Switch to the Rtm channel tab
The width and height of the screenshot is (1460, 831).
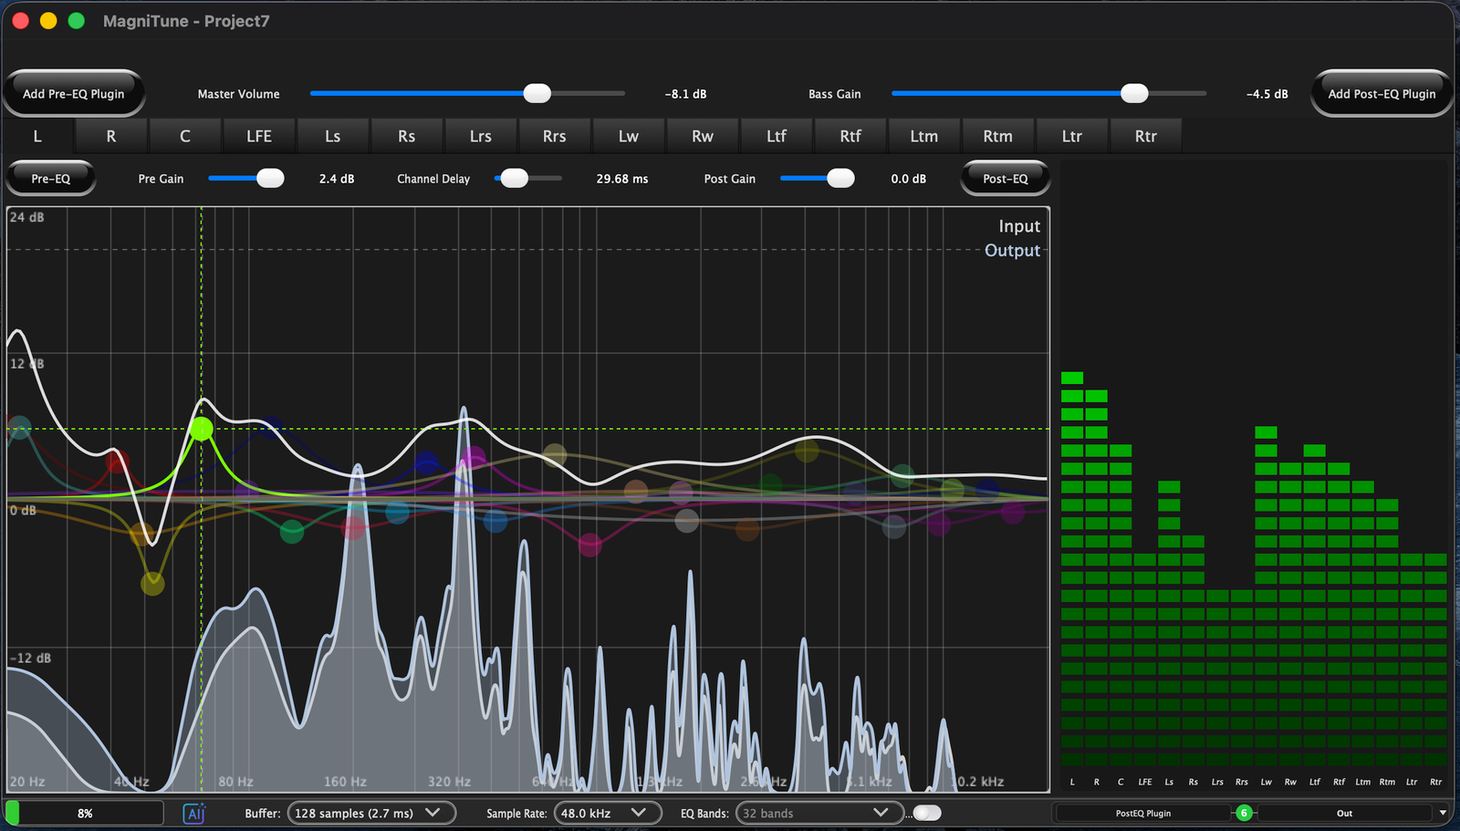pos(997,135)
